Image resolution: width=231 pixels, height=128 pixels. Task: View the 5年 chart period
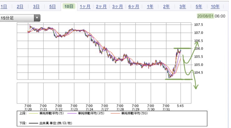(x=199, y=7)
